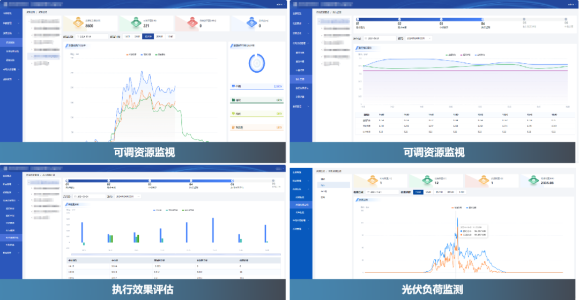Toggle the green legend series in the pink-line dashboard

point(451,55)
